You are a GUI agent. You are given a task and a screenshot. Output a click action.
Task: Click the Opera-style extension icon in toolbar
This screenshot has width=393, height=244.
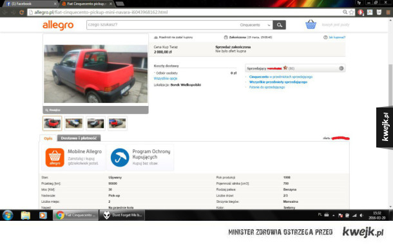pos(360,12)
